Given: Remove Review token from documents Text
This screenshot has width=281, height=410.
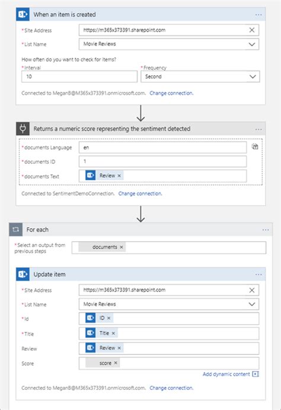Looking at the screenshot, I should (x=119, y=176).
